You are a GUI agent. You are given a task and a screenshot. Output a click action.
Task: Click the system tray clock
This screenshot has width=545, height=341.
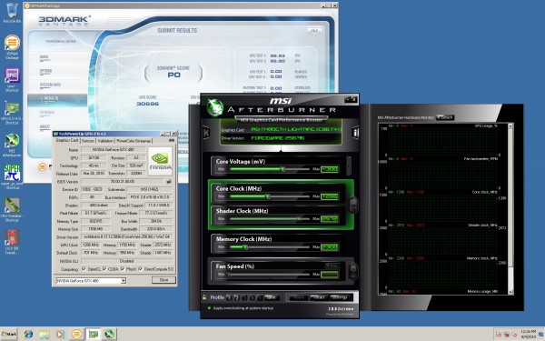[529, 335]
